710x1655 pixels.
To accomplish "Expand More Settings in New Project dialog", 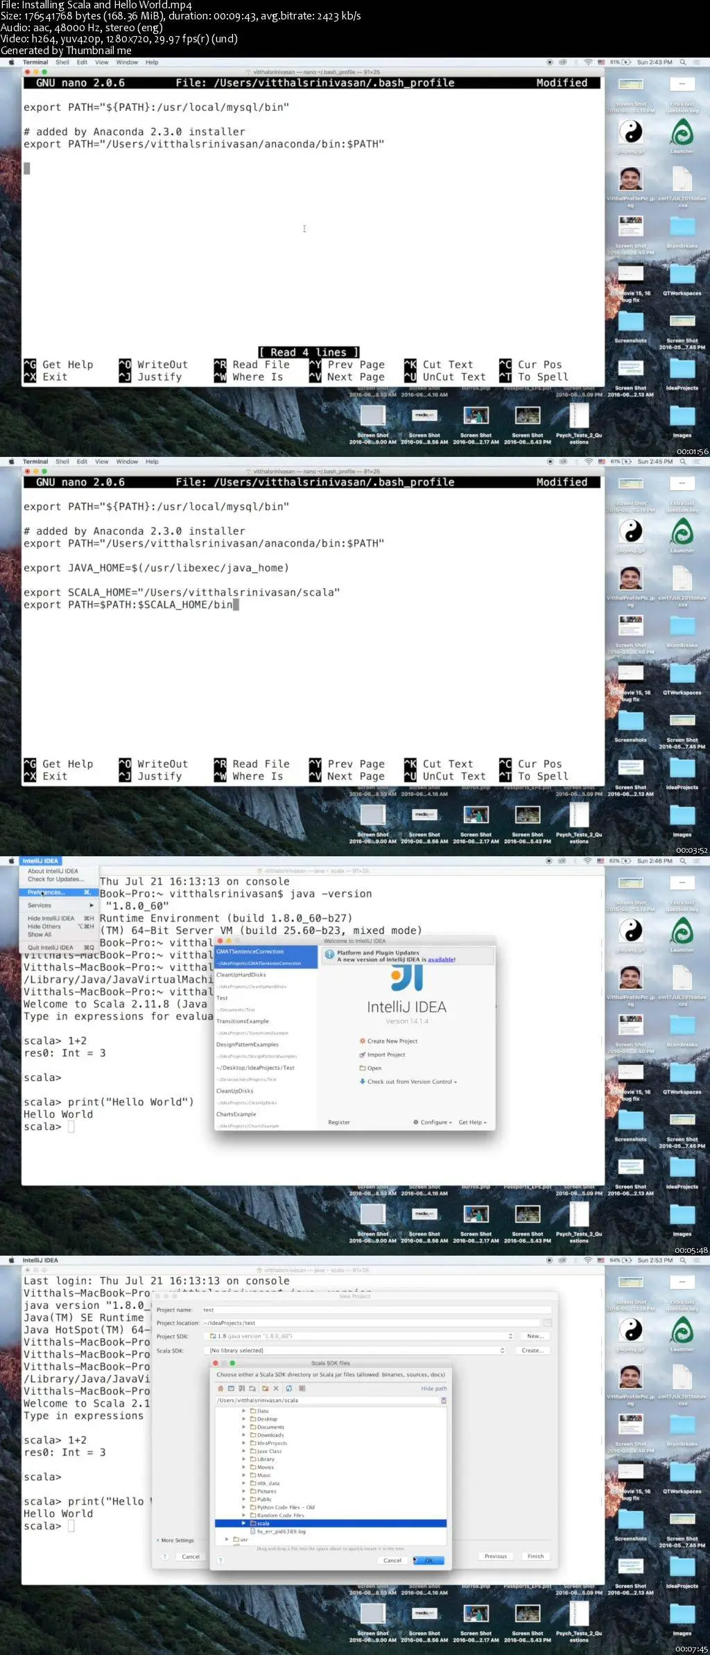I will (175, 1541).
